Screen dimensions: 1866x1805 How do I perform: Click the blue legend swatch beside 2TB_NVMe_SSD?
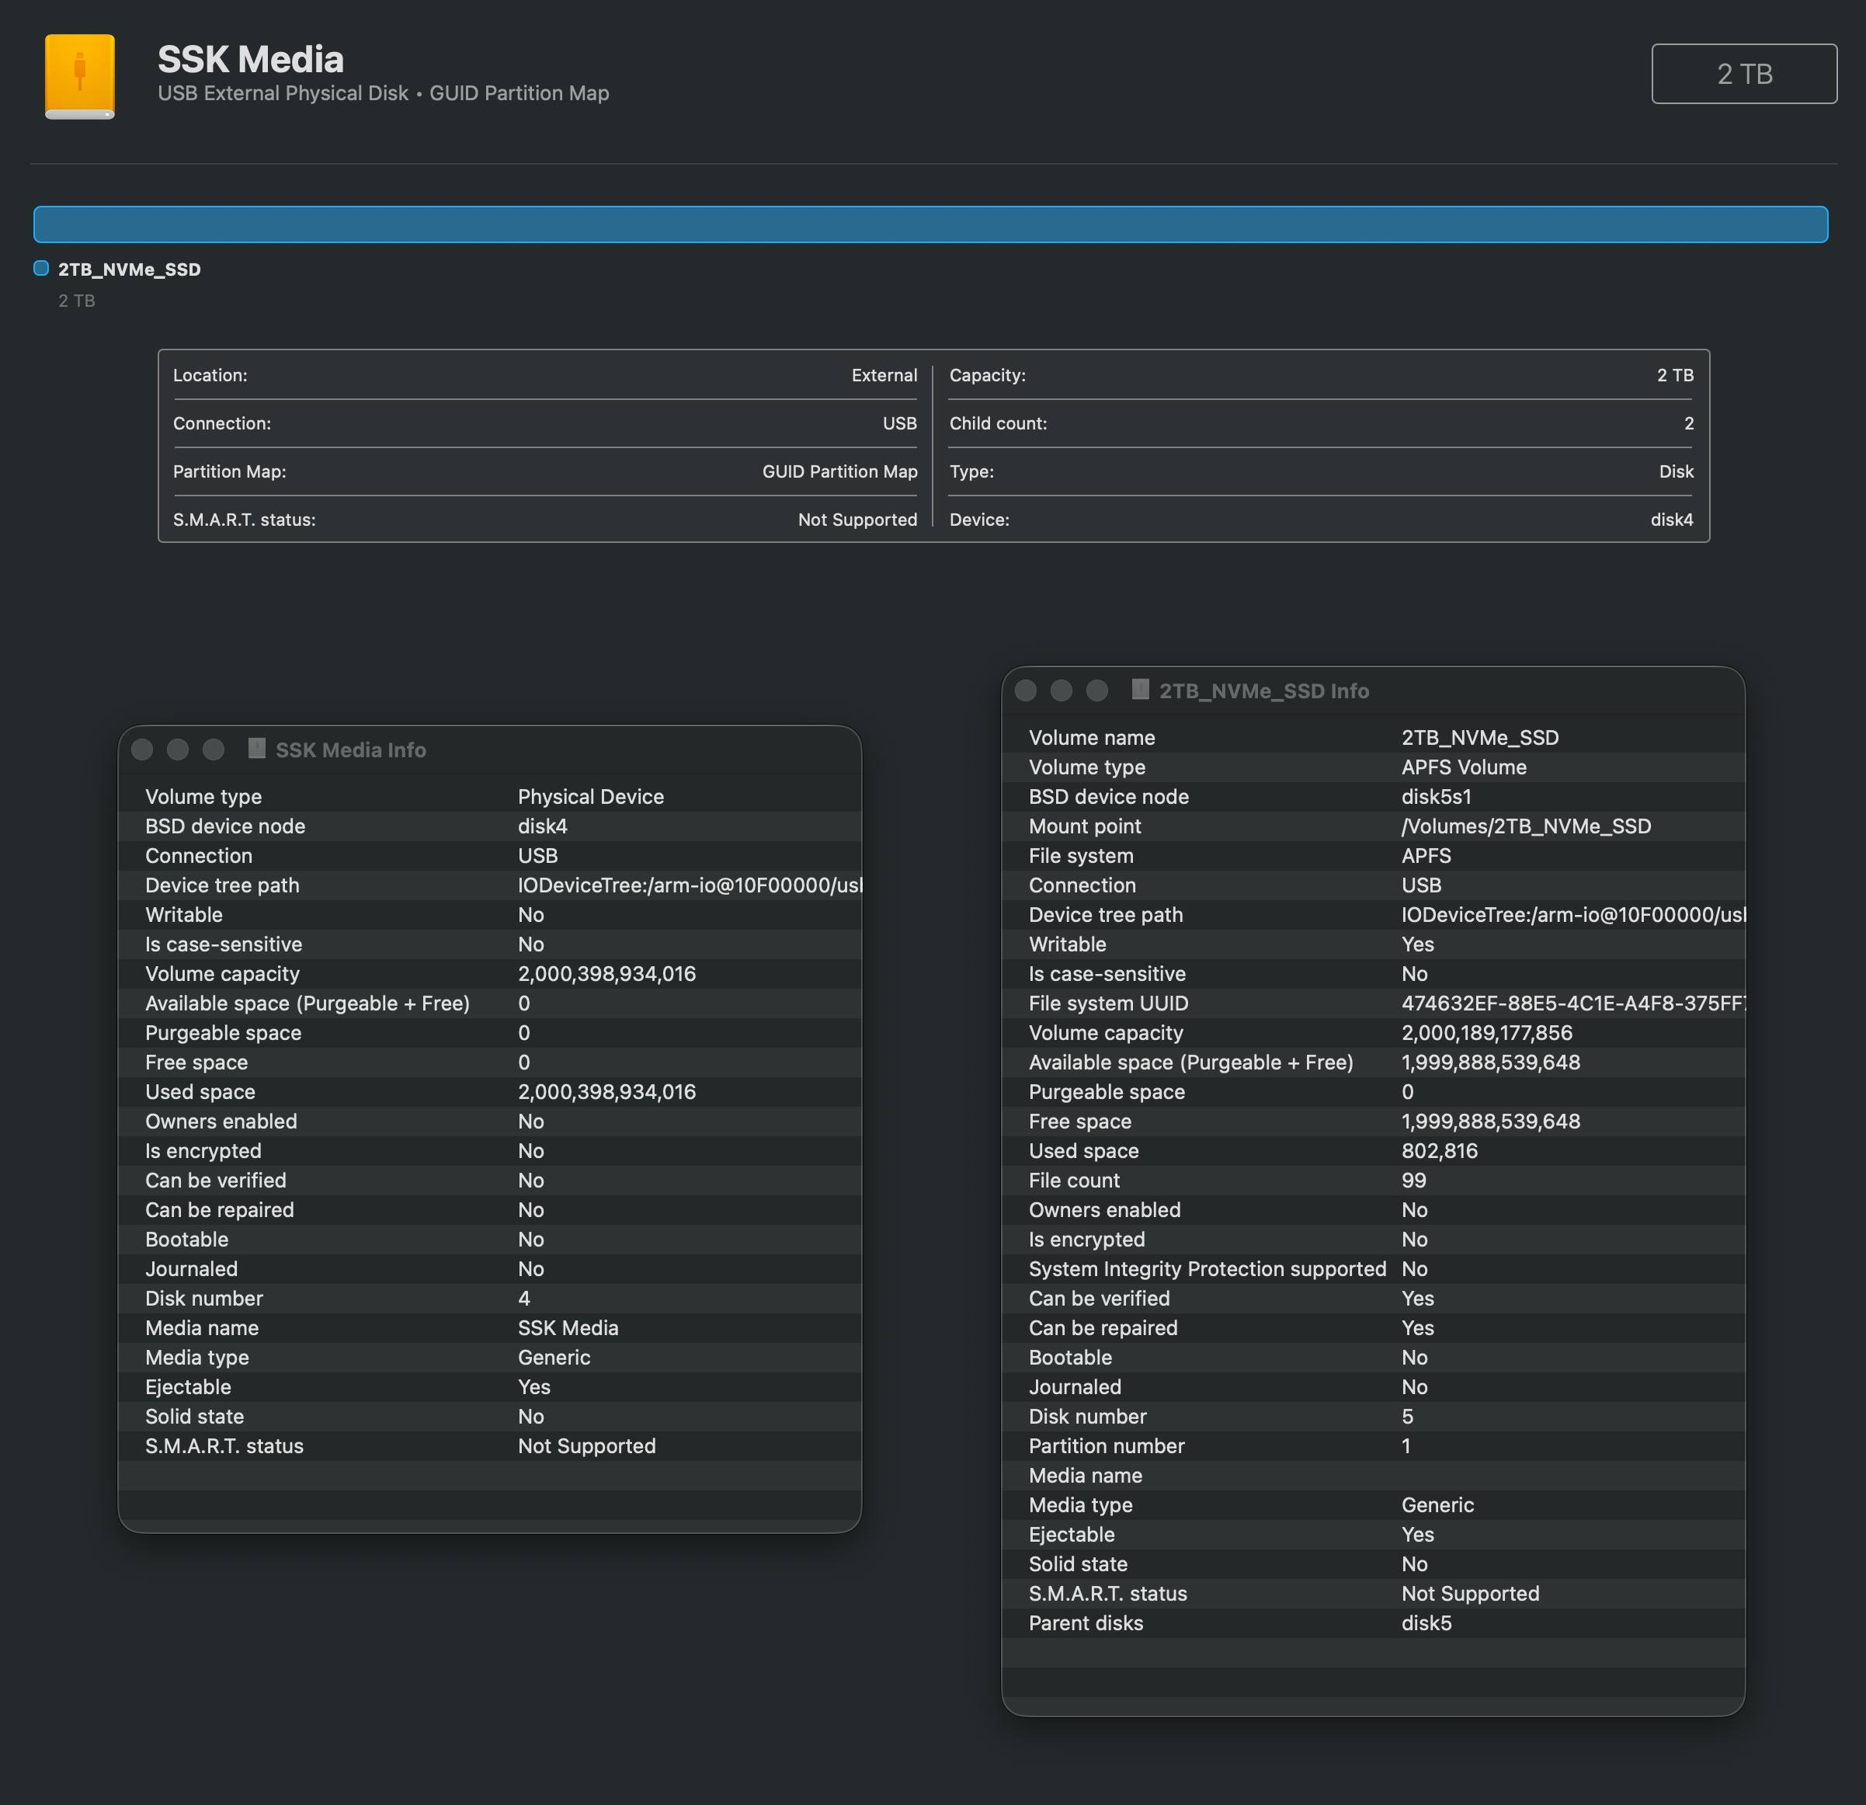[x=41, y=267]
